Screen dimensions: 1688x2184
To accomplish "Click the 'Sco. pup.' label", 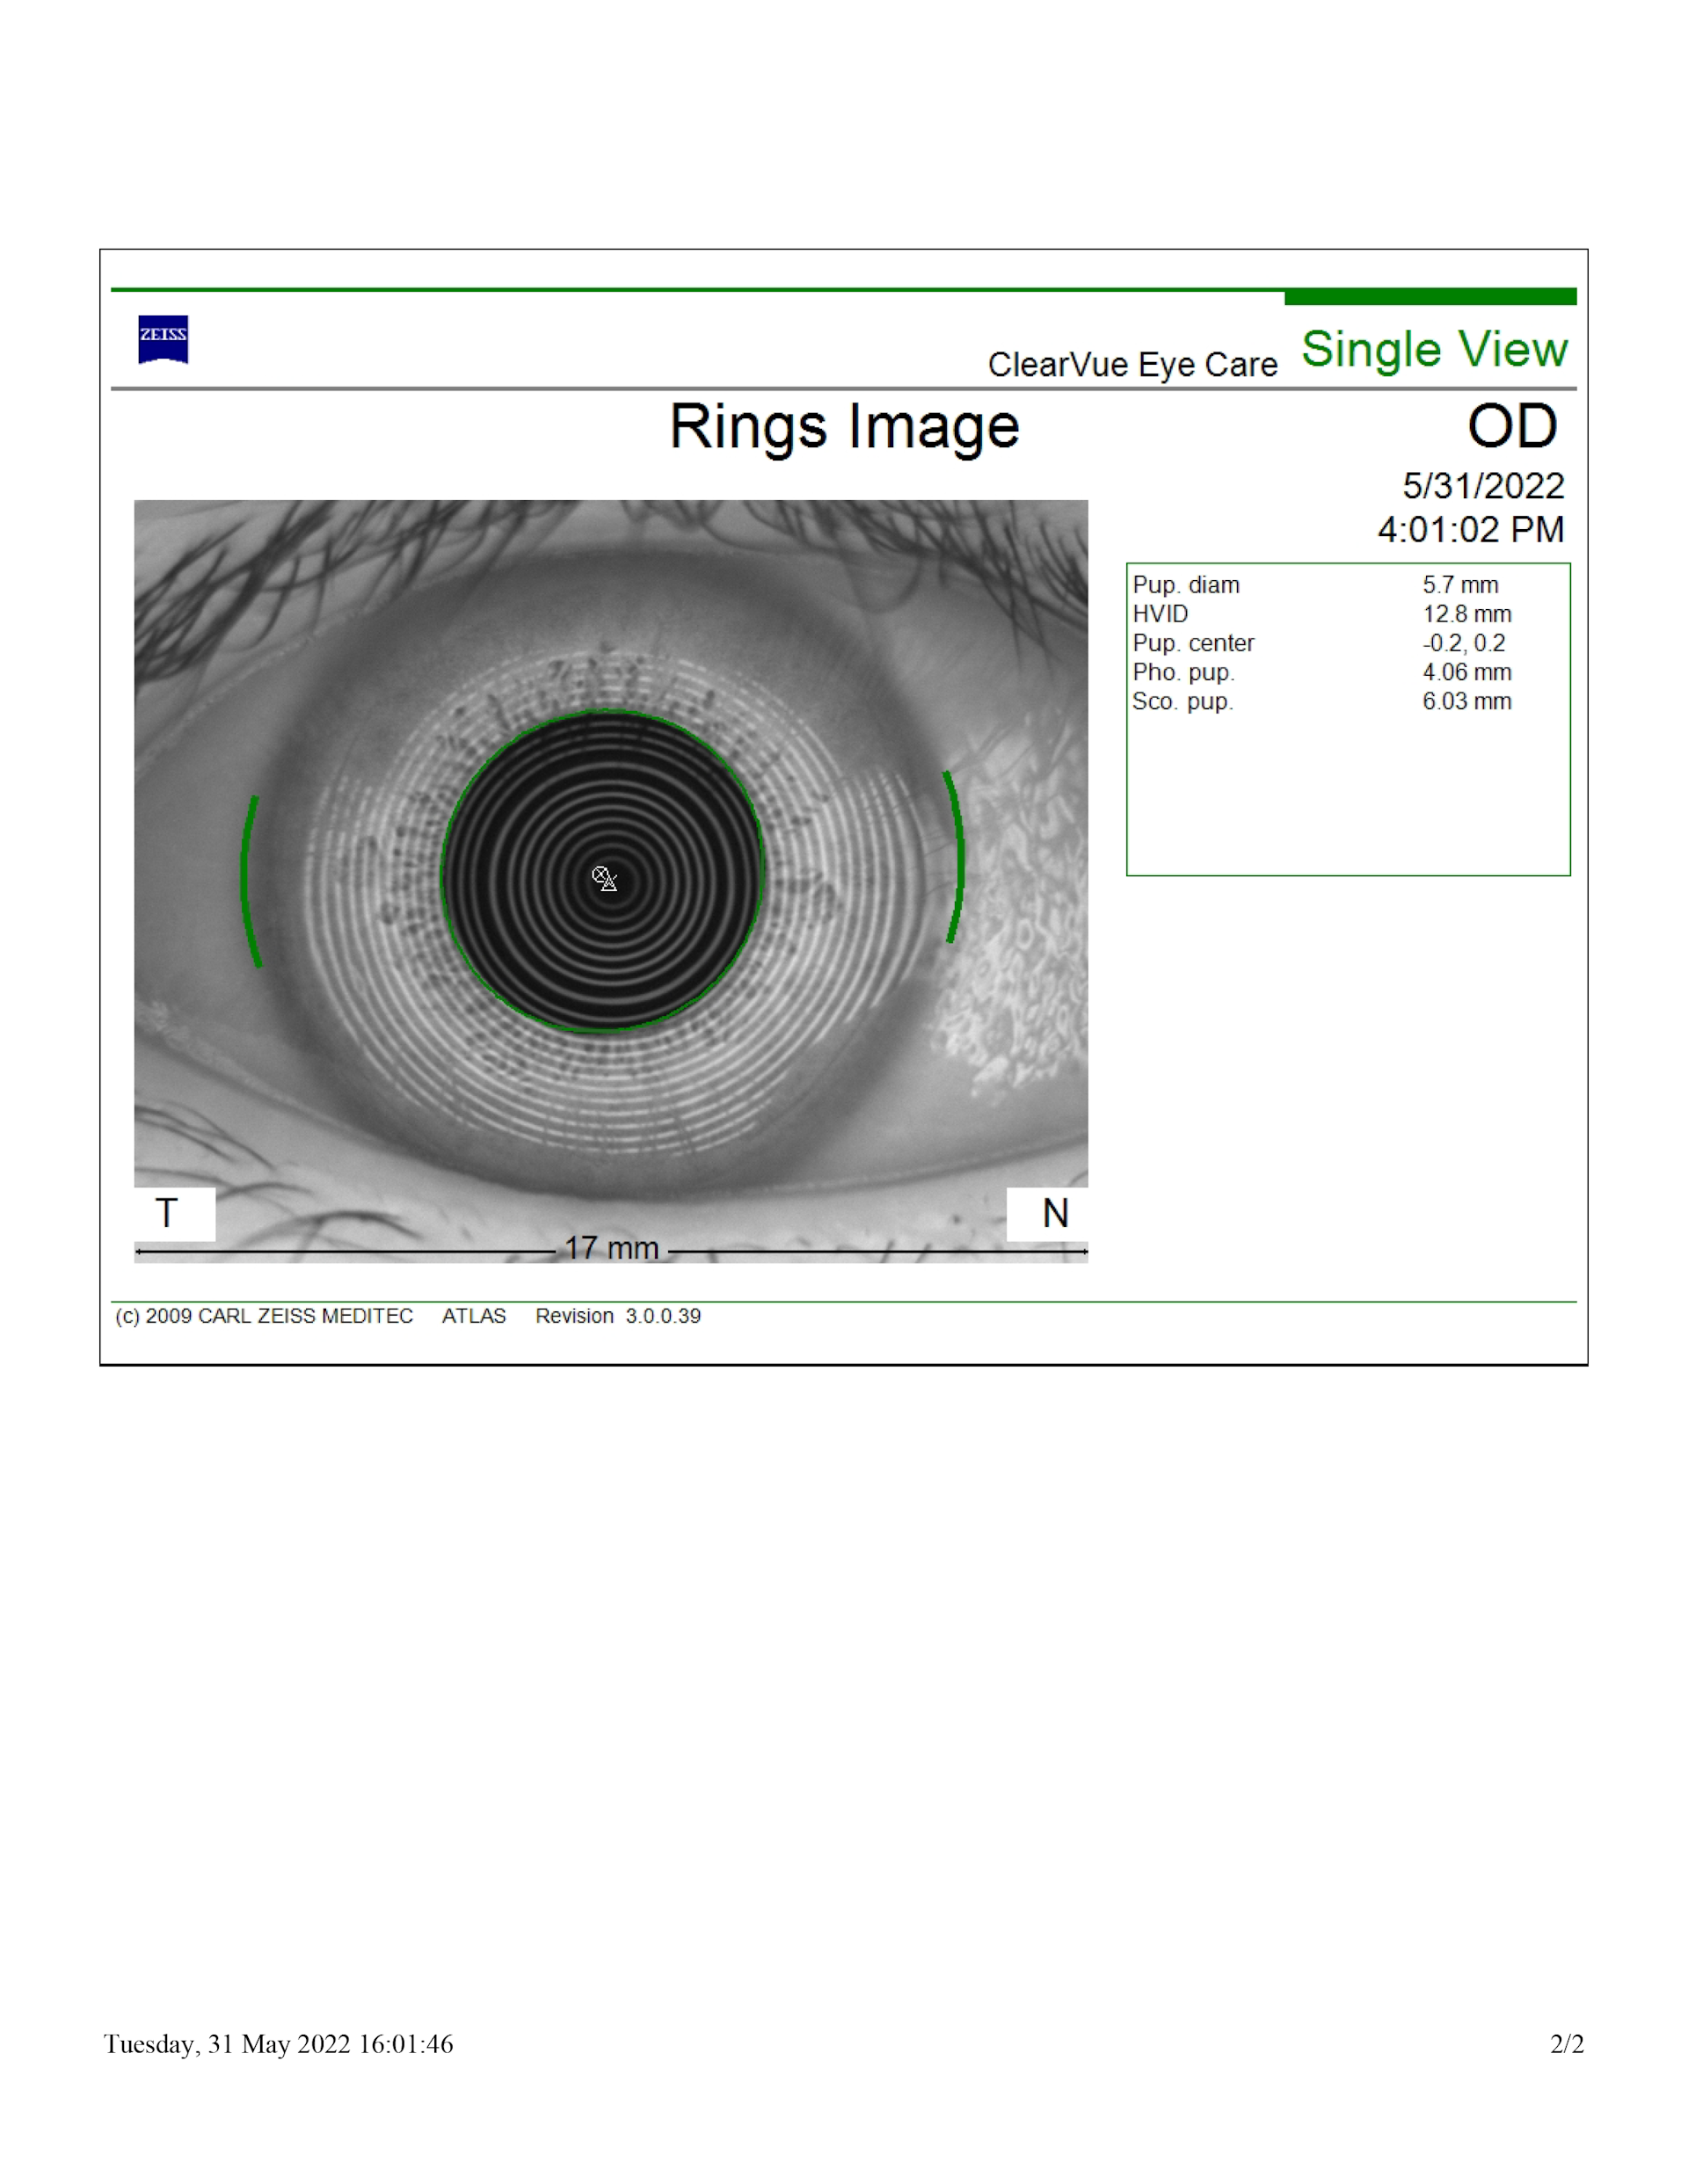I will 1182,701.
